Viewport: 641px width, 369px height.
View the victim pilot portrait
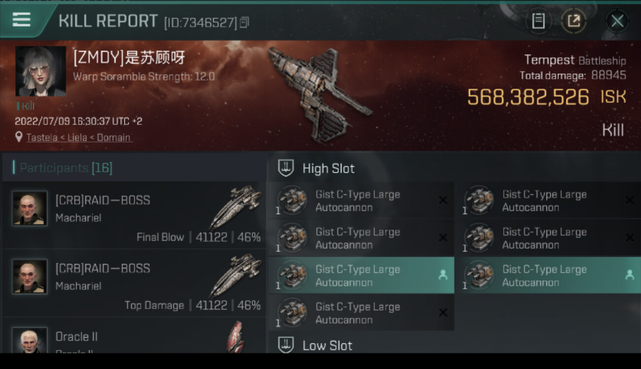click(40, 71)
